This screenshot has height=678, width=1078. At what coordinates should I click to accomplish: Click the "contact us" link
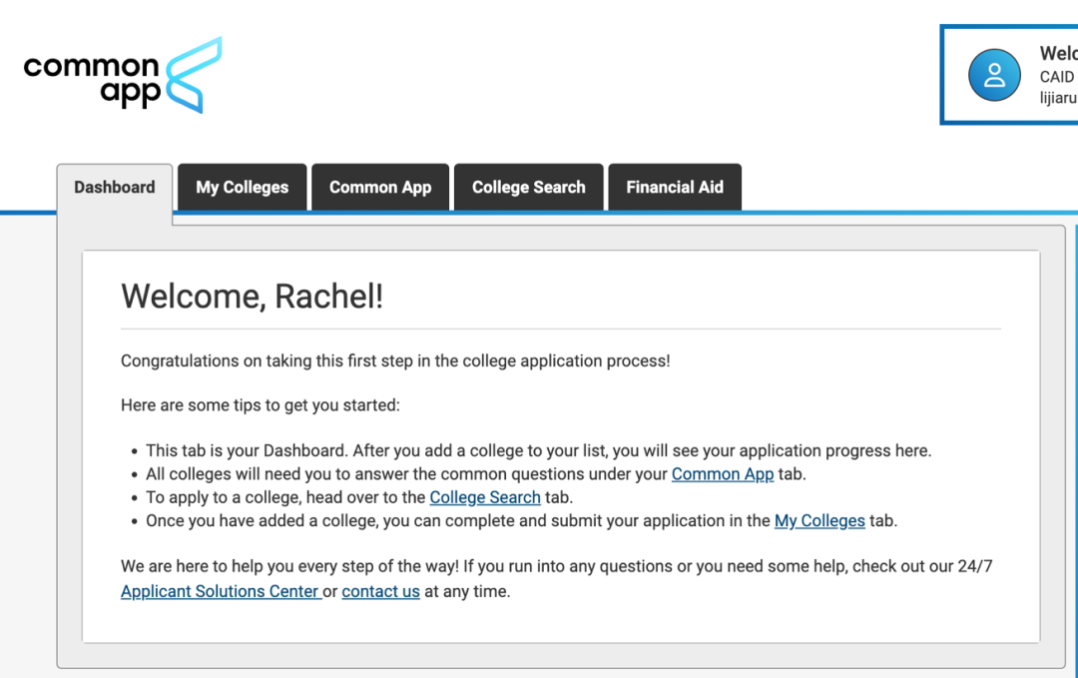click(x=380, y=591)
